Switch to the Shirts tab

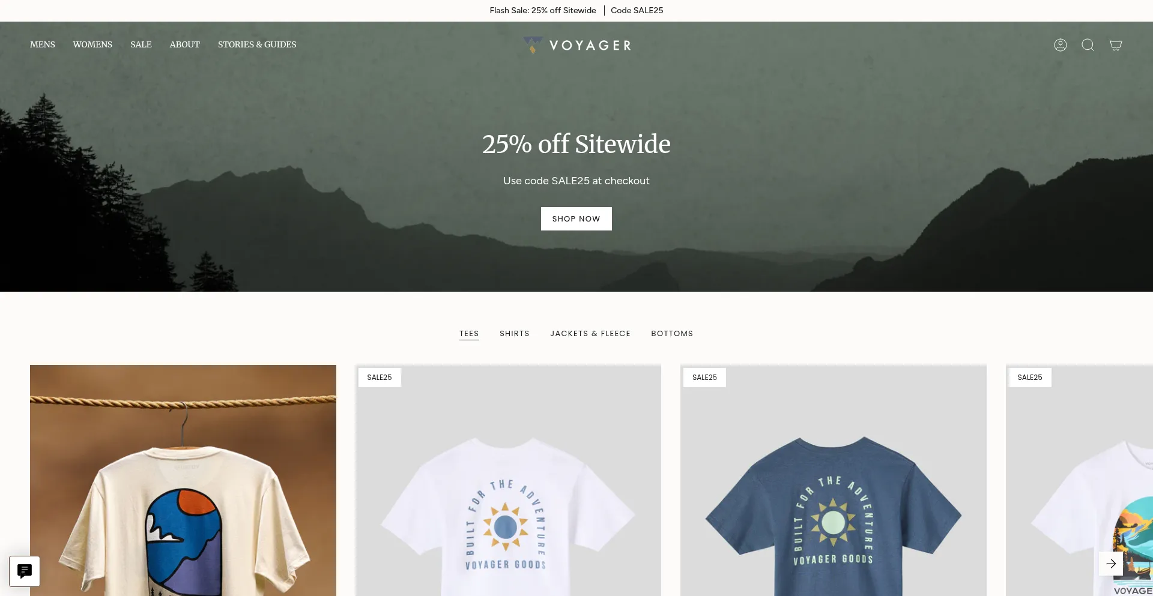(515, 334)
